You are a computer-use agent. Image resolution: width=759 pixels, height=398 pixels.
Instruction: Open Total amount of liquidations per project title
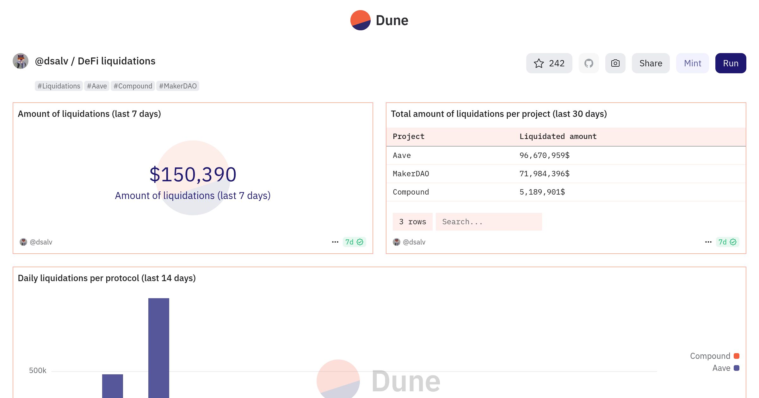pyautogui.click(x=499, y=114)
